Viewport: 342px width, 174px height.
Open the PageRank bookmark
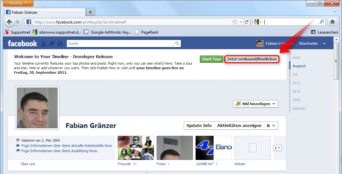(x=146, y=32)
